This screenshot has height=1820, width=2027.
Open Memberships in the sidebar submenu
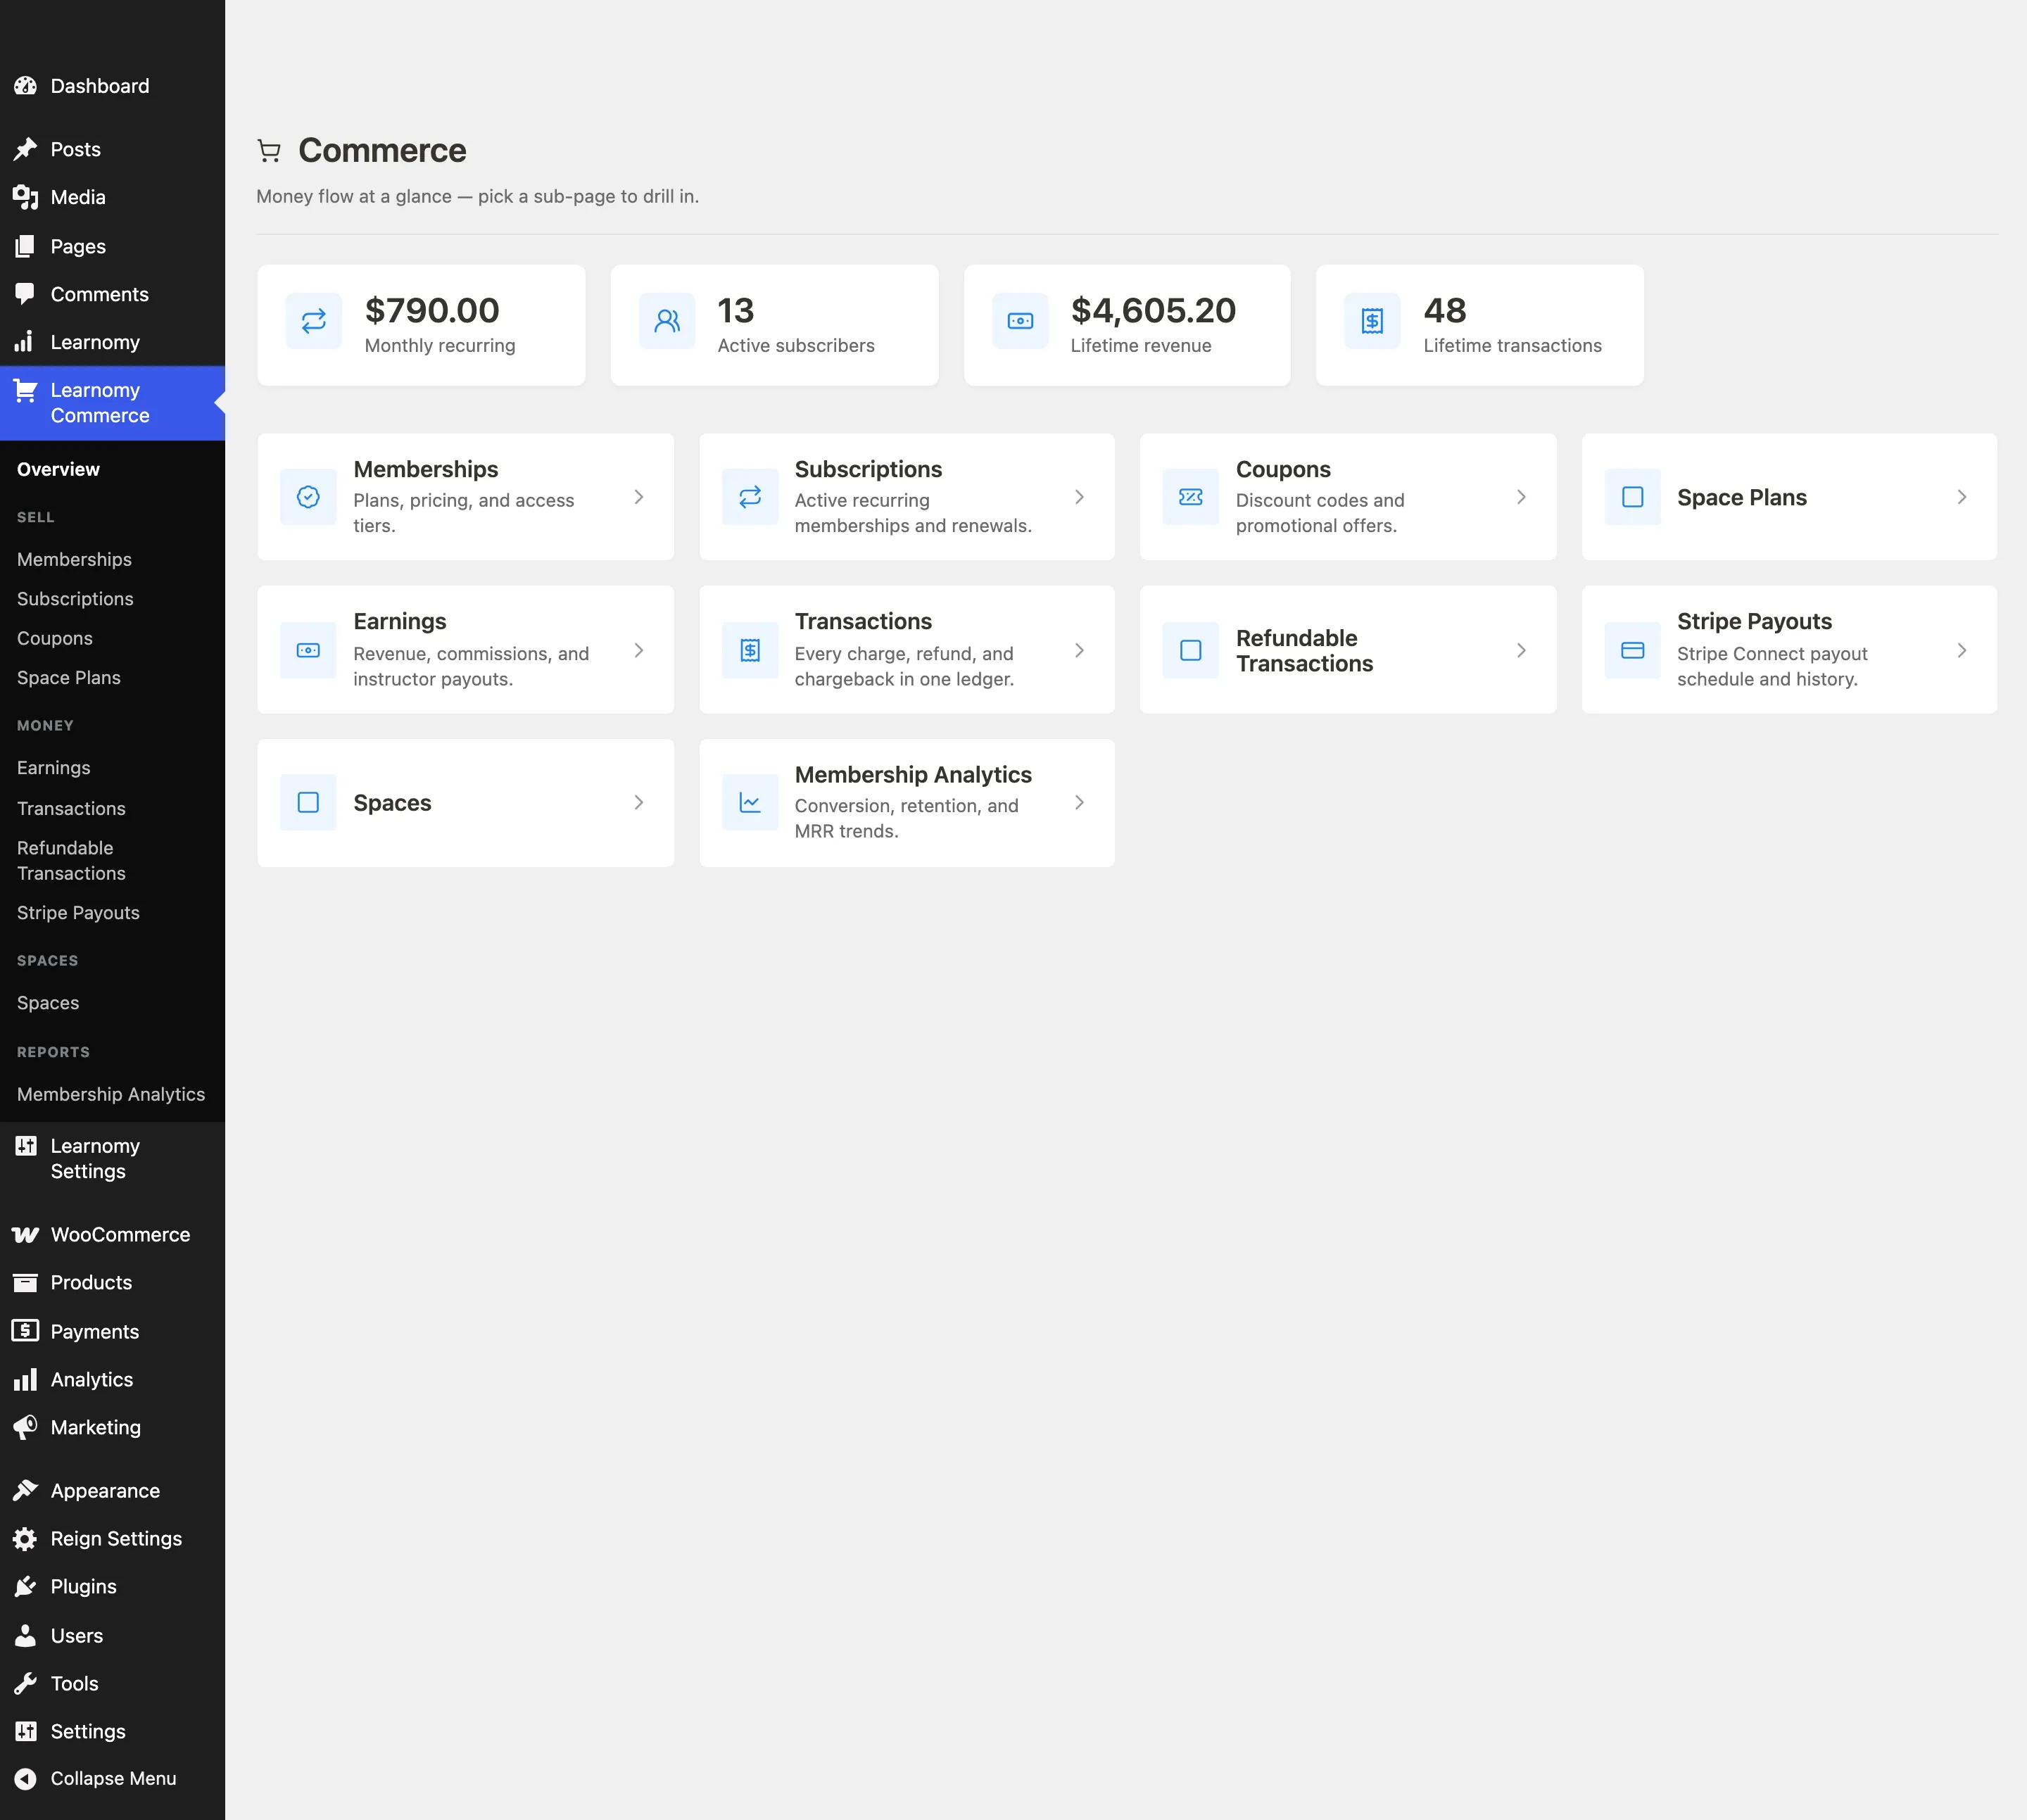74,559
